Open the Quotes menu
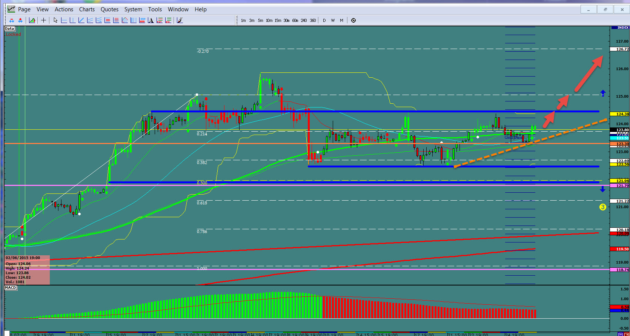The image size is (630, 336). 109,9
